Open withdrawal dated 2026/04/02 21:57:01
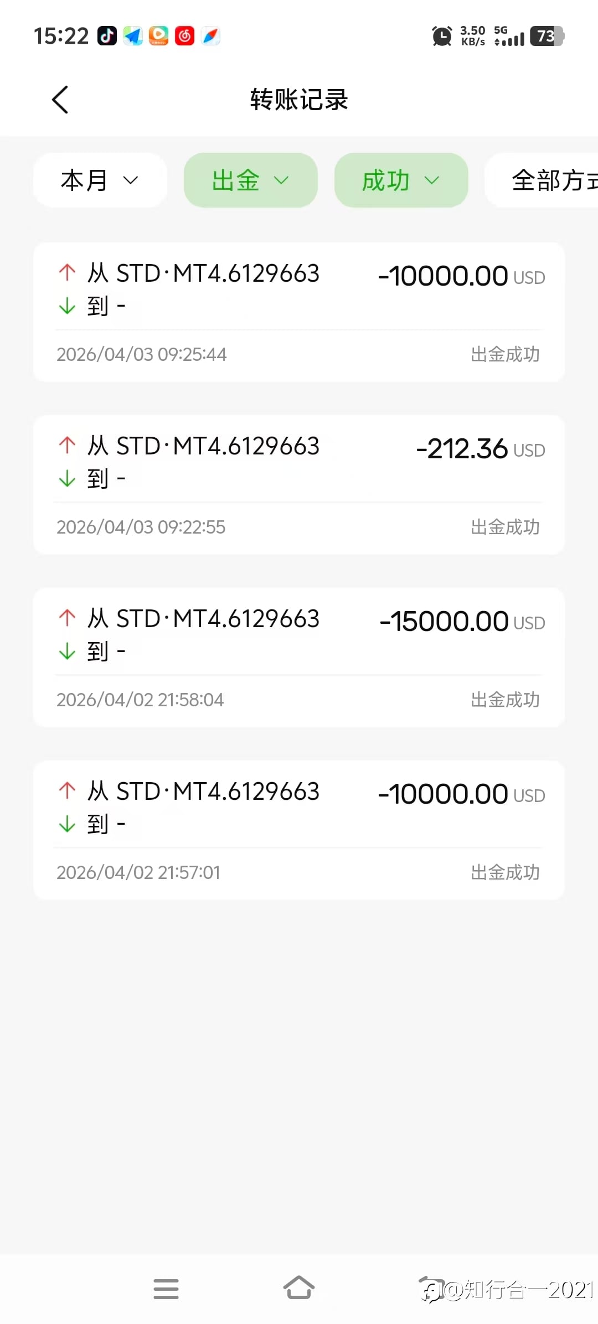 point(299,829)
